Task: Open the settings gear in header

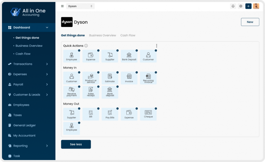Action: click(x=241, y=6)
